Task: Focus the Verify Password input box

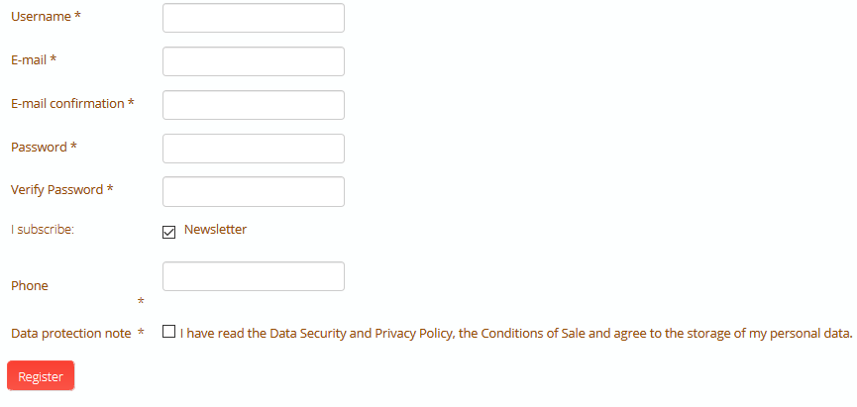Action: [x=253, y=191]
